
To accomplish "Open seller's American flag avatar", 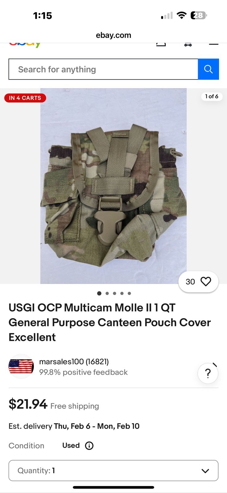I will 21,367.
